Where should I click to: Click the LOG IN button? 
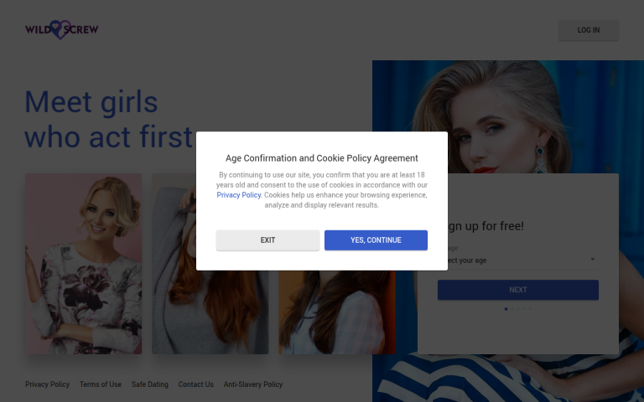[x=588, y=30]
